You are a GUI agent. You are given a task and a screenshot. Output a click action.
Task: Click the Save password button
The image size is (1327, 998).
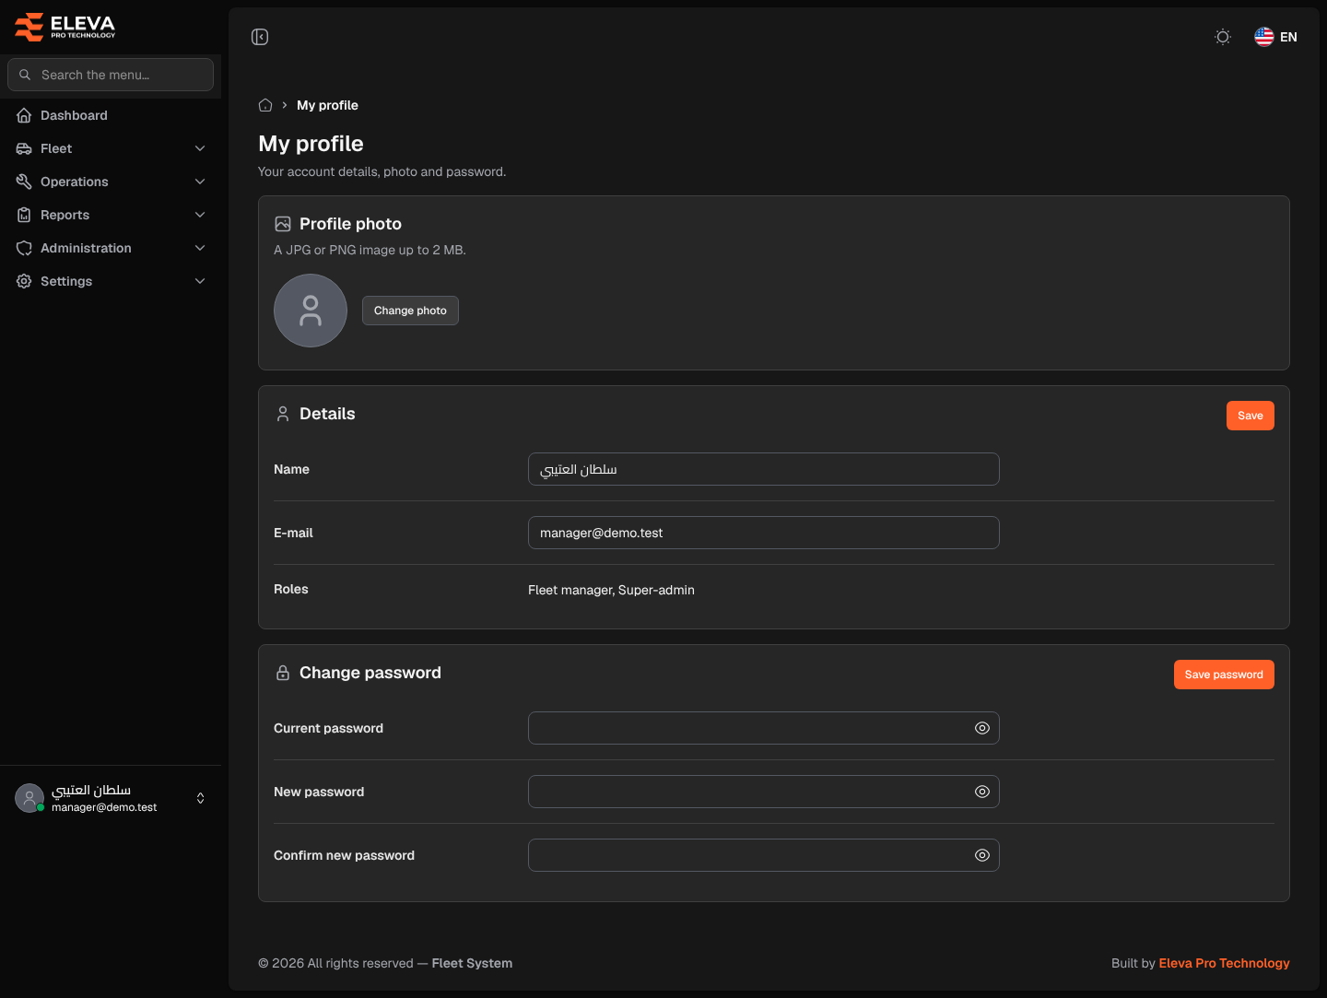1224,675
